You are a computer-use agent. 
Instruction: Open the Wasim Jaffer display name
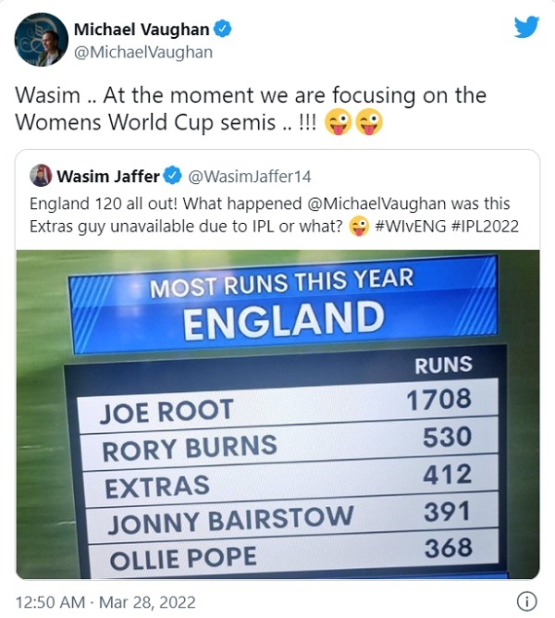[x=108, y=176]
